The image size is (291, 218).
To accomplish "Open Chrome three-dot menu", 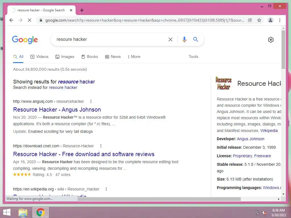I will 280,20.
